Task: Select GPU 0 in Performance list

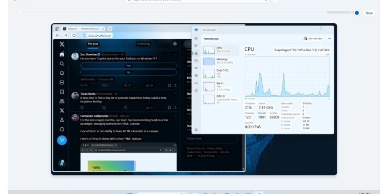Action: point(221,99)
